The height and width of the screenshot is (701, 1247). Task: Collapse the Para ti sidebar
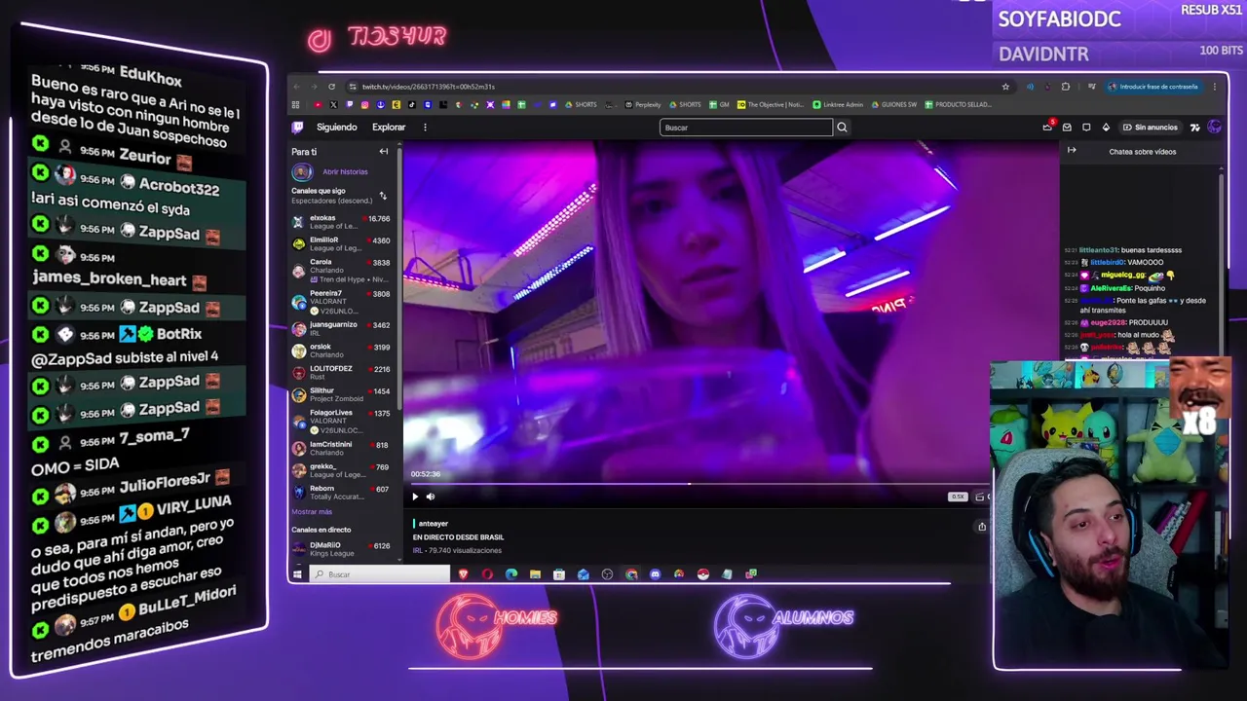[x=384, y=152]
